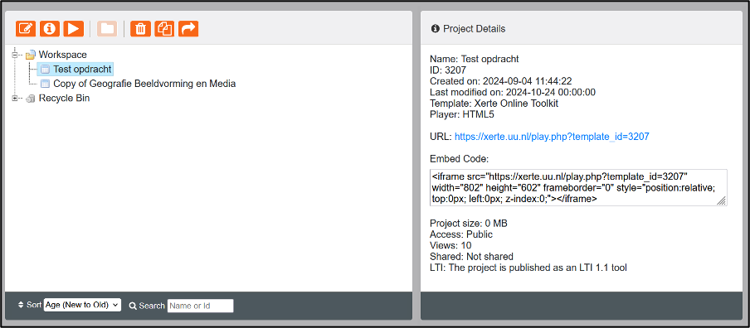Click 'Project size: 0 MB' text
This screenshot has height=328, width=750.
pyautogui.click(x=468, y=224)
